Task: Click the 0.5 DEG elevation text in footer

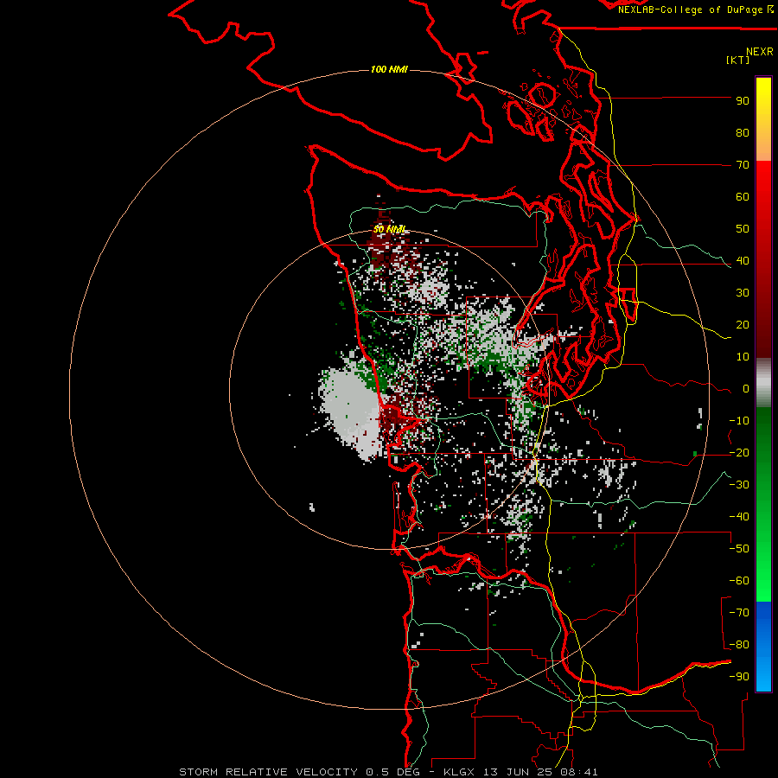Action: click(392, 772)
